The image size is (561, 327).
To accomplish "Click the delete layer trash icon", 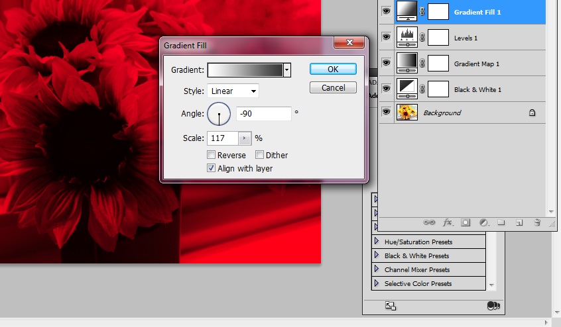I will pos(537,223).
